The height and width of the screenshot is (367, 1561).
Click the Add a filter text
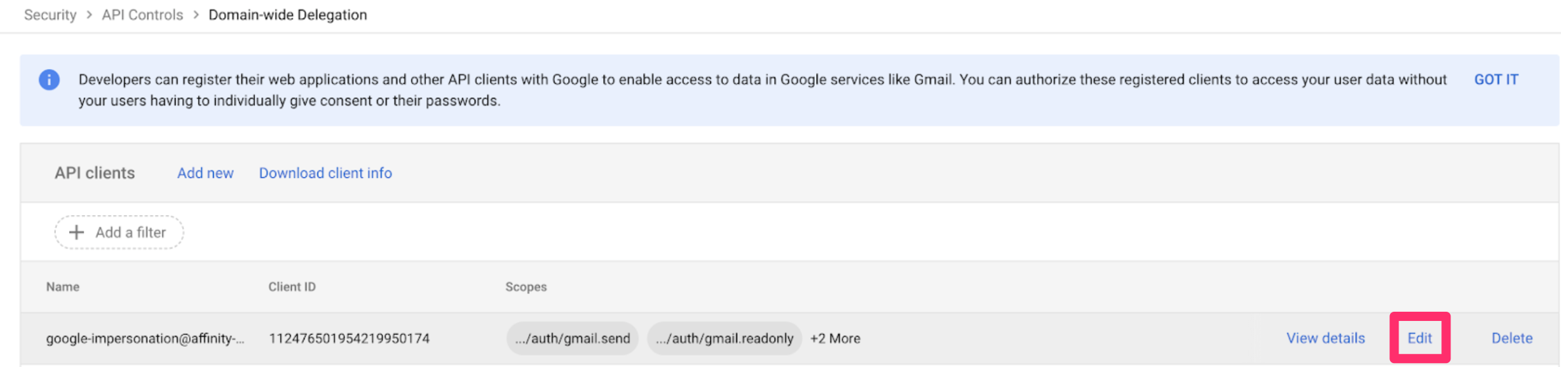tap(130, 232)
